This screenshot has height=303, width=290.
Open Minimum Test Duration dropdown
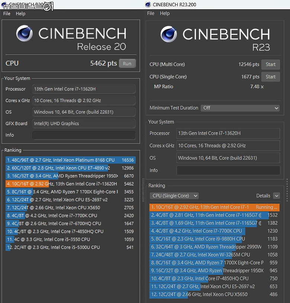point(240,108)
